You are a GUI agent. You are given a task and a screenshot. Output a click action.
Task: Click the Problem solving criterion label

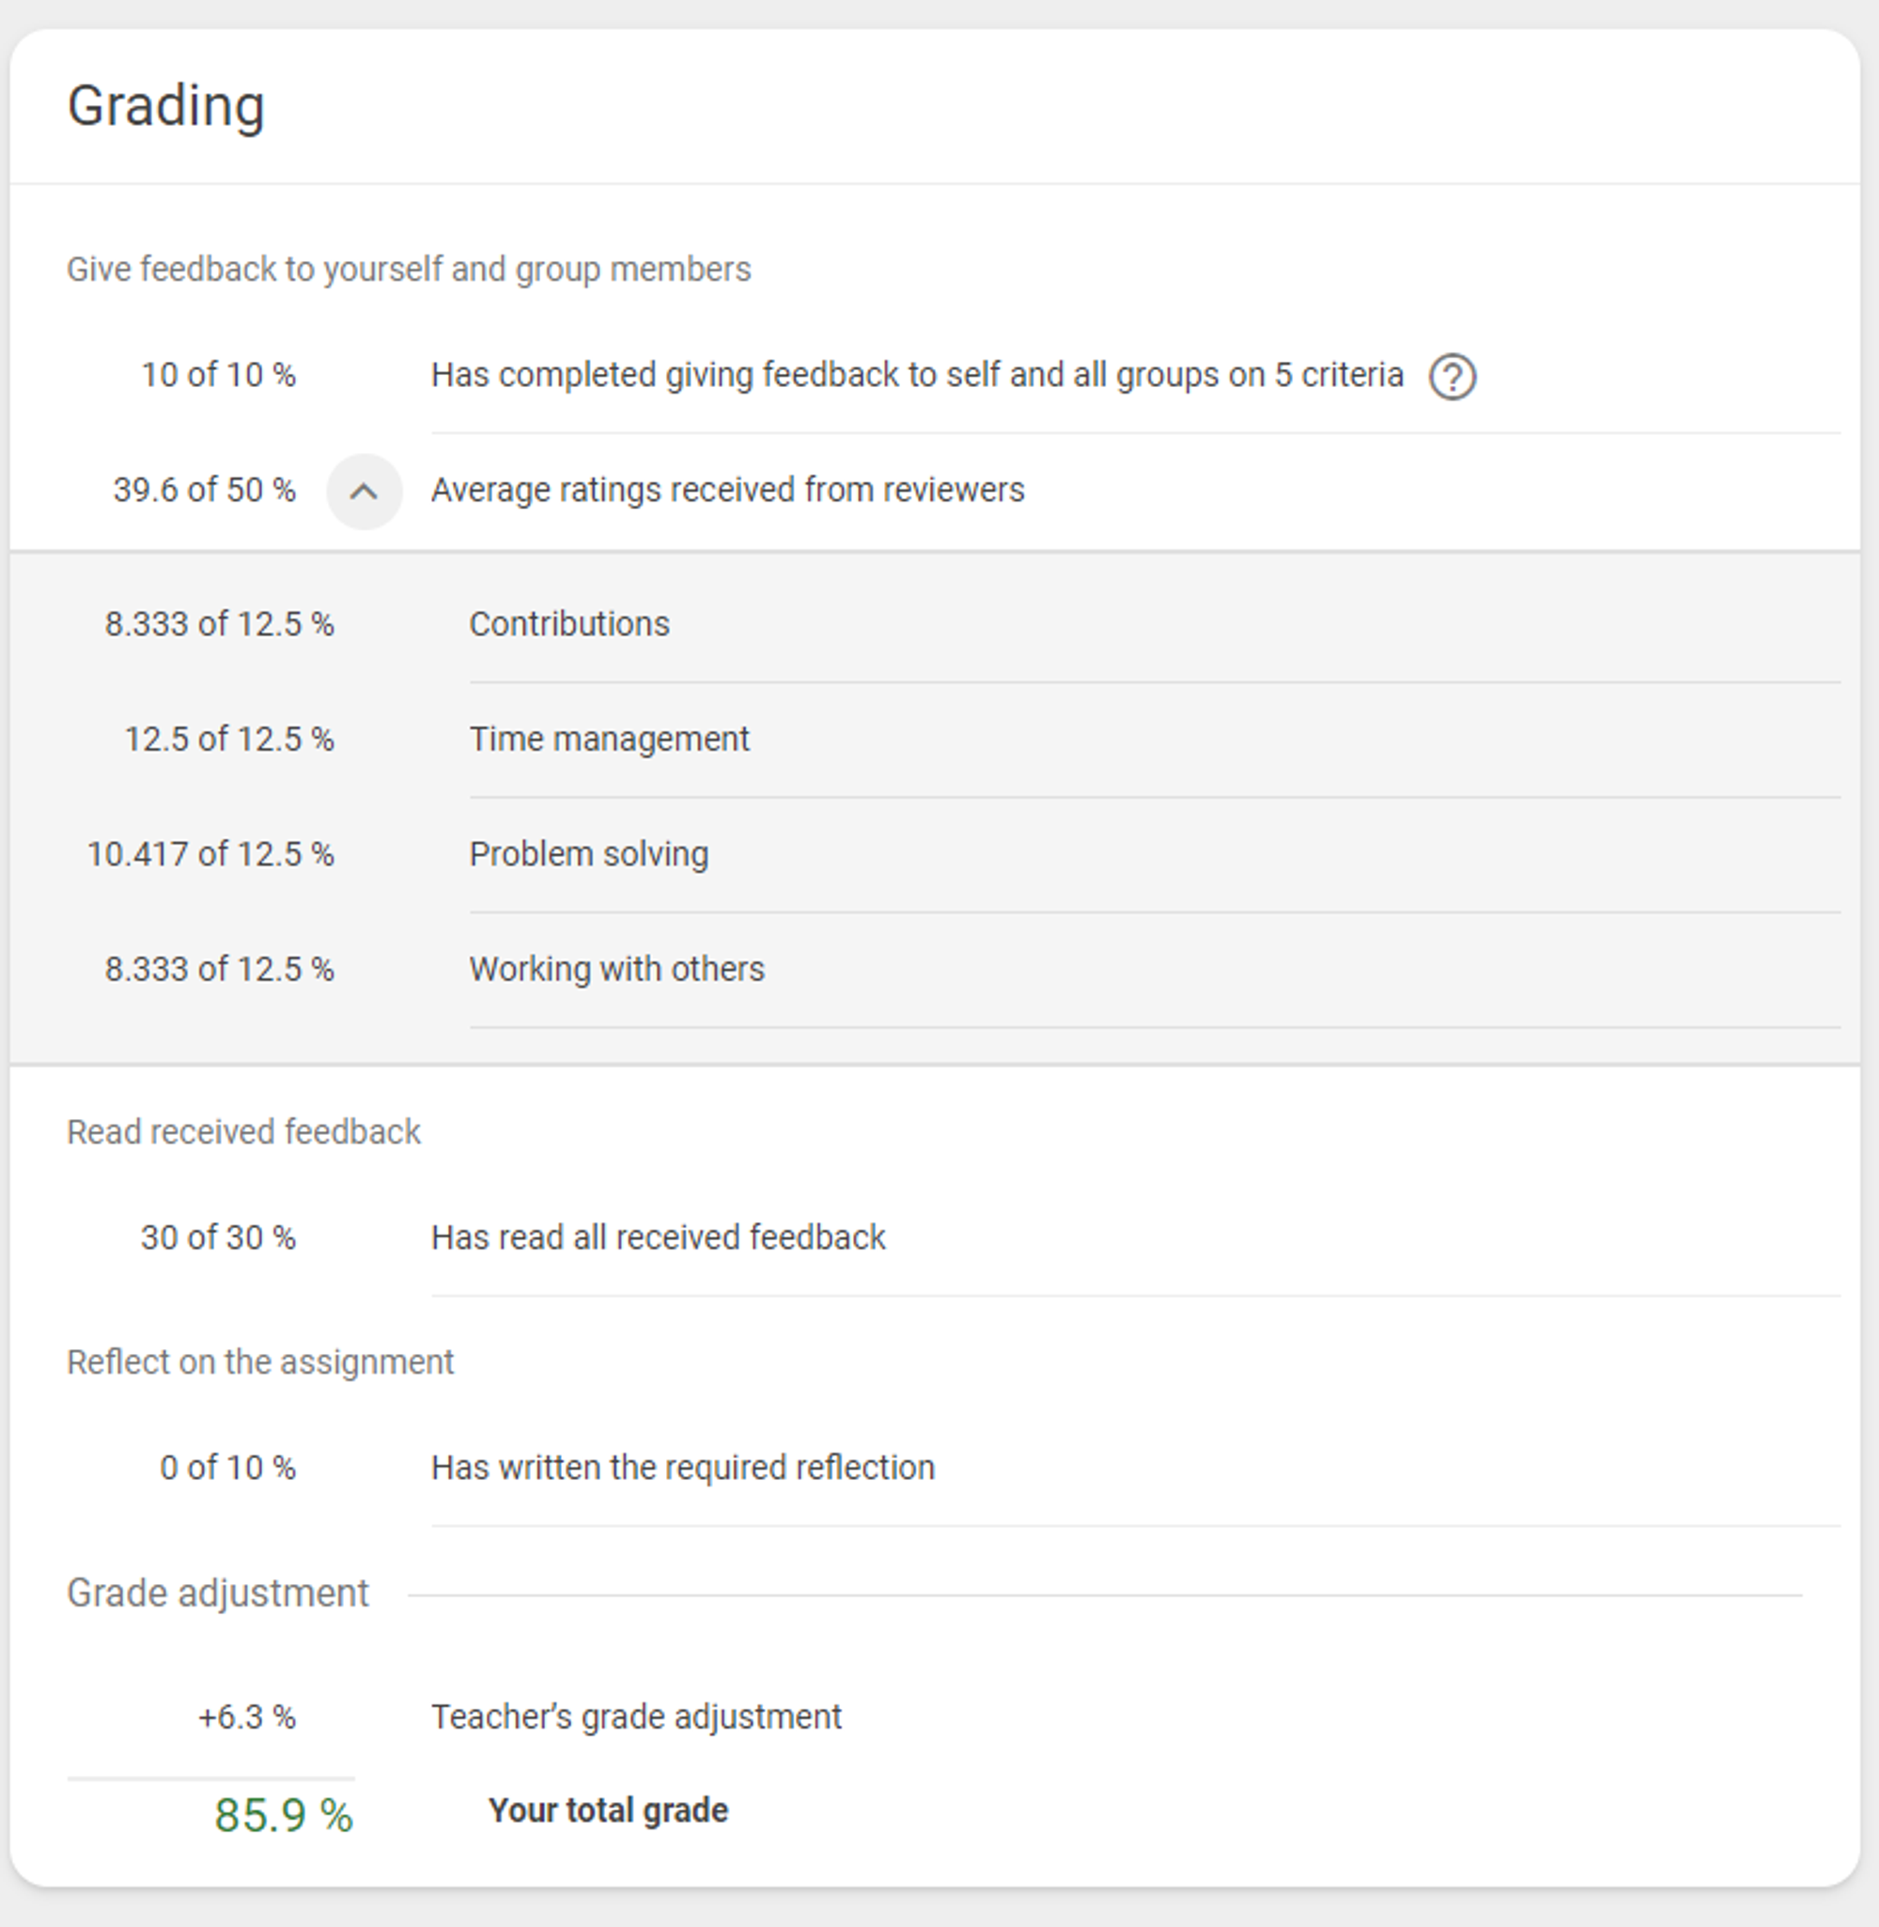(x=588, y=854)
